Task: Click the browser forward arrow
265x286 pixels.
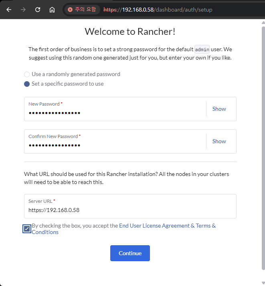Action: coord(23,10)
